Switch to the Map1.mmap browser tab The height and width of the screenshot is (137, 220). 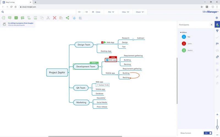pyautogui.click(x=16, y=2)
